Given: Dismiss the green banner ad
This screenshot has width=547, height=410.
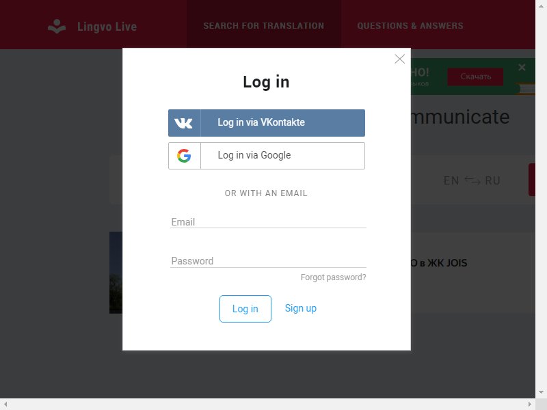Looking at the screenshot, I should point(522,67).
